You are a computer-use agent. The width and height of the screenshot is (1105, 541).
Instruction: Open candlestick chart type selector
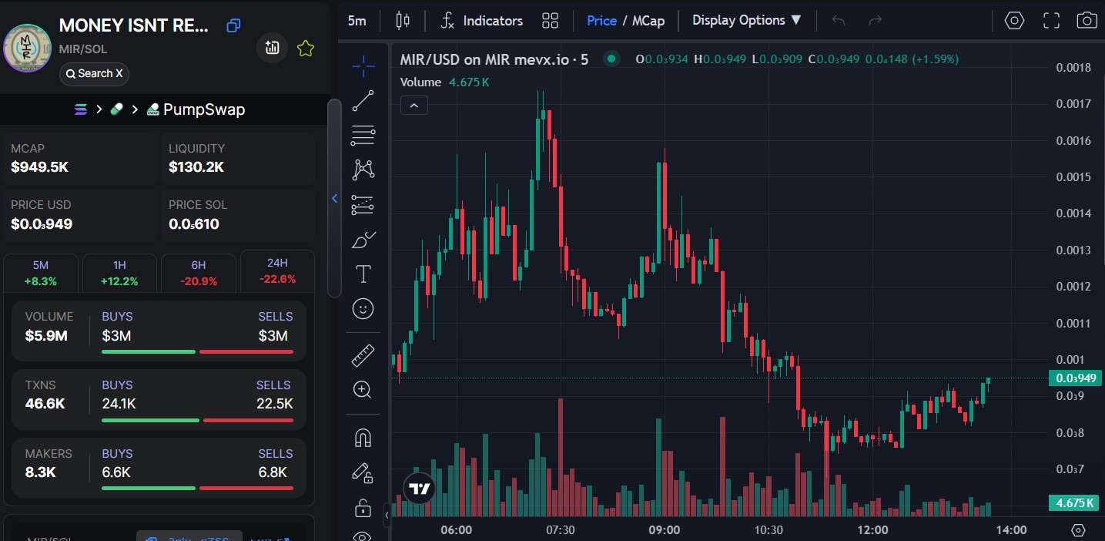(x=402, y=21)
